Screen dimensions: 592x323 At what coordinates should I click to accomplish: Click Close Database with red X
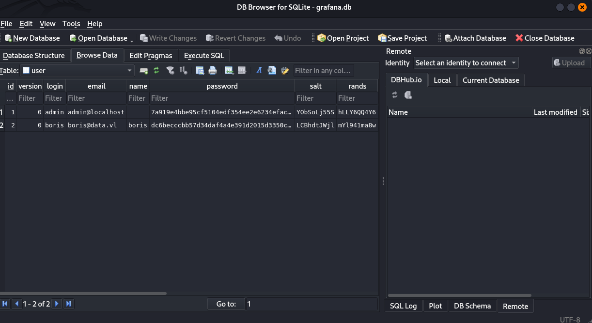coord(545,38)
